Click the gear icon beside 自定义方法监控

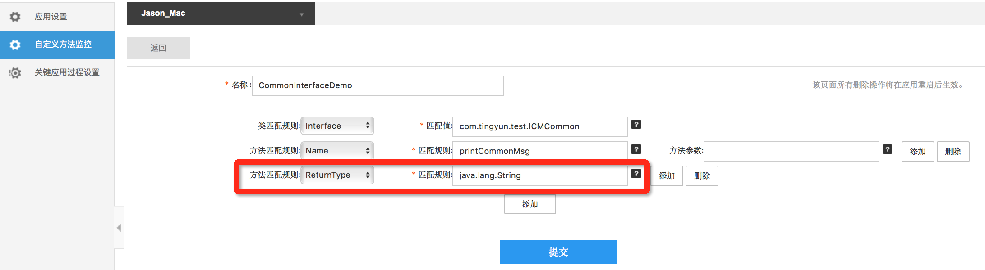click(15, 45)
